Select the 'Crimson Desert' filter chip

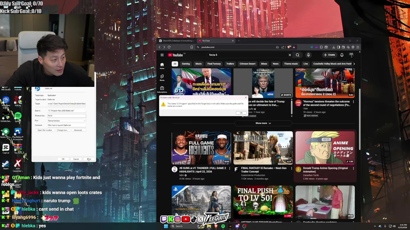pyautogui.click(x=248, y=64)
